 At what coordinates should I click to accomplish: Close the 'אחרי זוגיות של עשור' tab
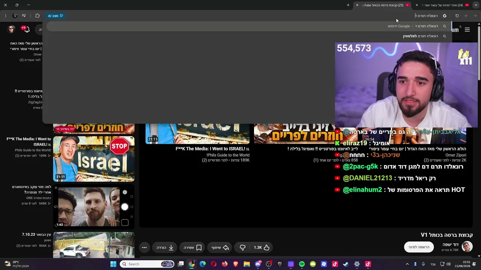point(417,5)
